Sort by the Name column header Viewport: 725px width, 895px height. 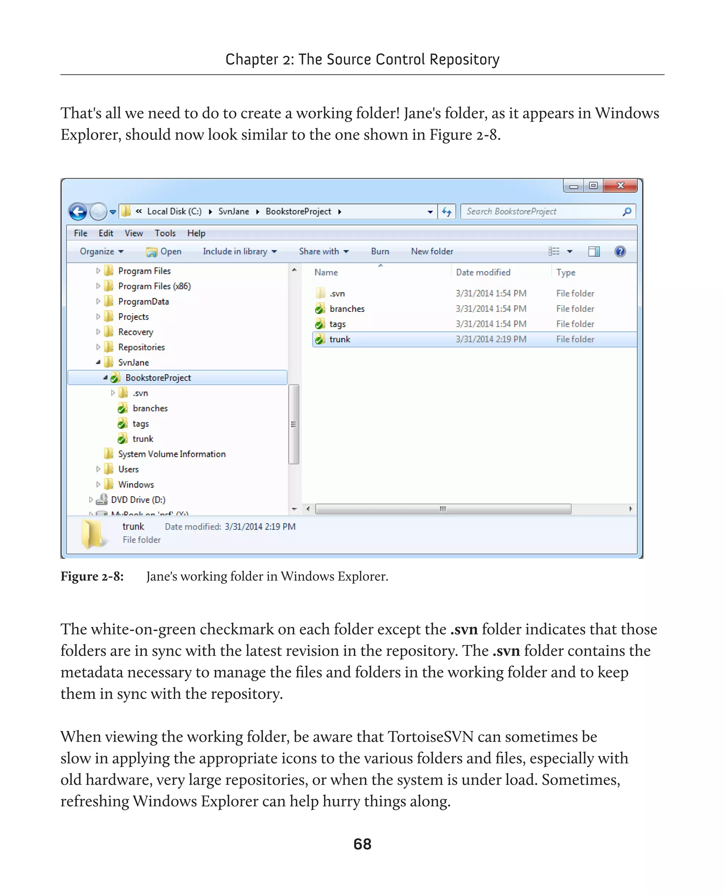(x=326, y=272)
